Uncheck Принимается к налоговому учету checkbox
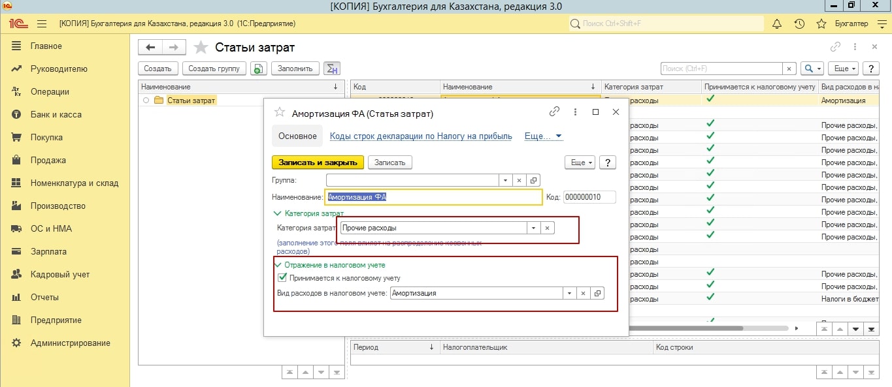The width and height of the screenshot is (892, 387). tap(282, 277)
